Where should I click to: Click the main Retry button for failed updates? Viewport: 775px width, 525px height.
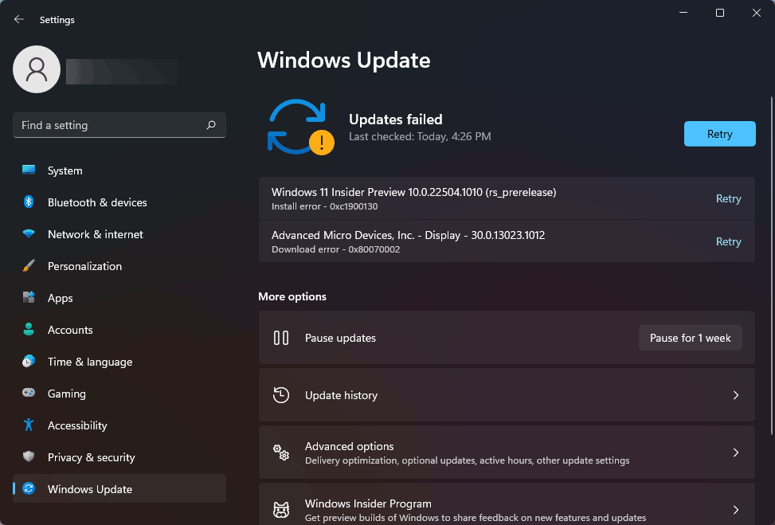point(719,134)
